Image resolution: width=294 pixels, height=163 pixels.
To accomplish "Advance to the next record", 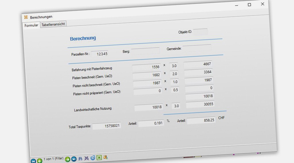I will pyautogui.click(x=67, y=159).
